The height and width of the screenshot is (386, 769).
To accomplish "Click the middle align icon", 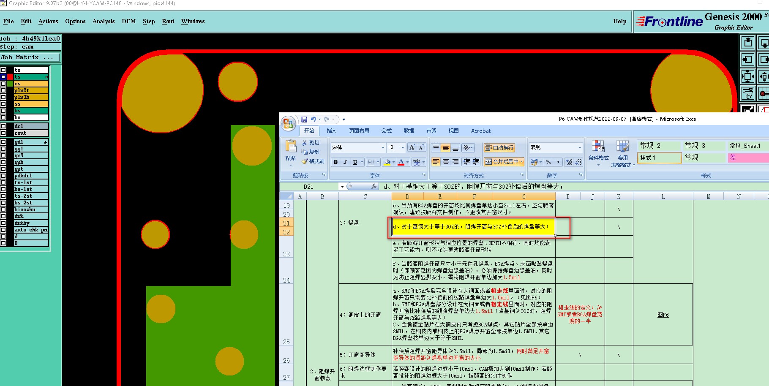I will [446, 147].
